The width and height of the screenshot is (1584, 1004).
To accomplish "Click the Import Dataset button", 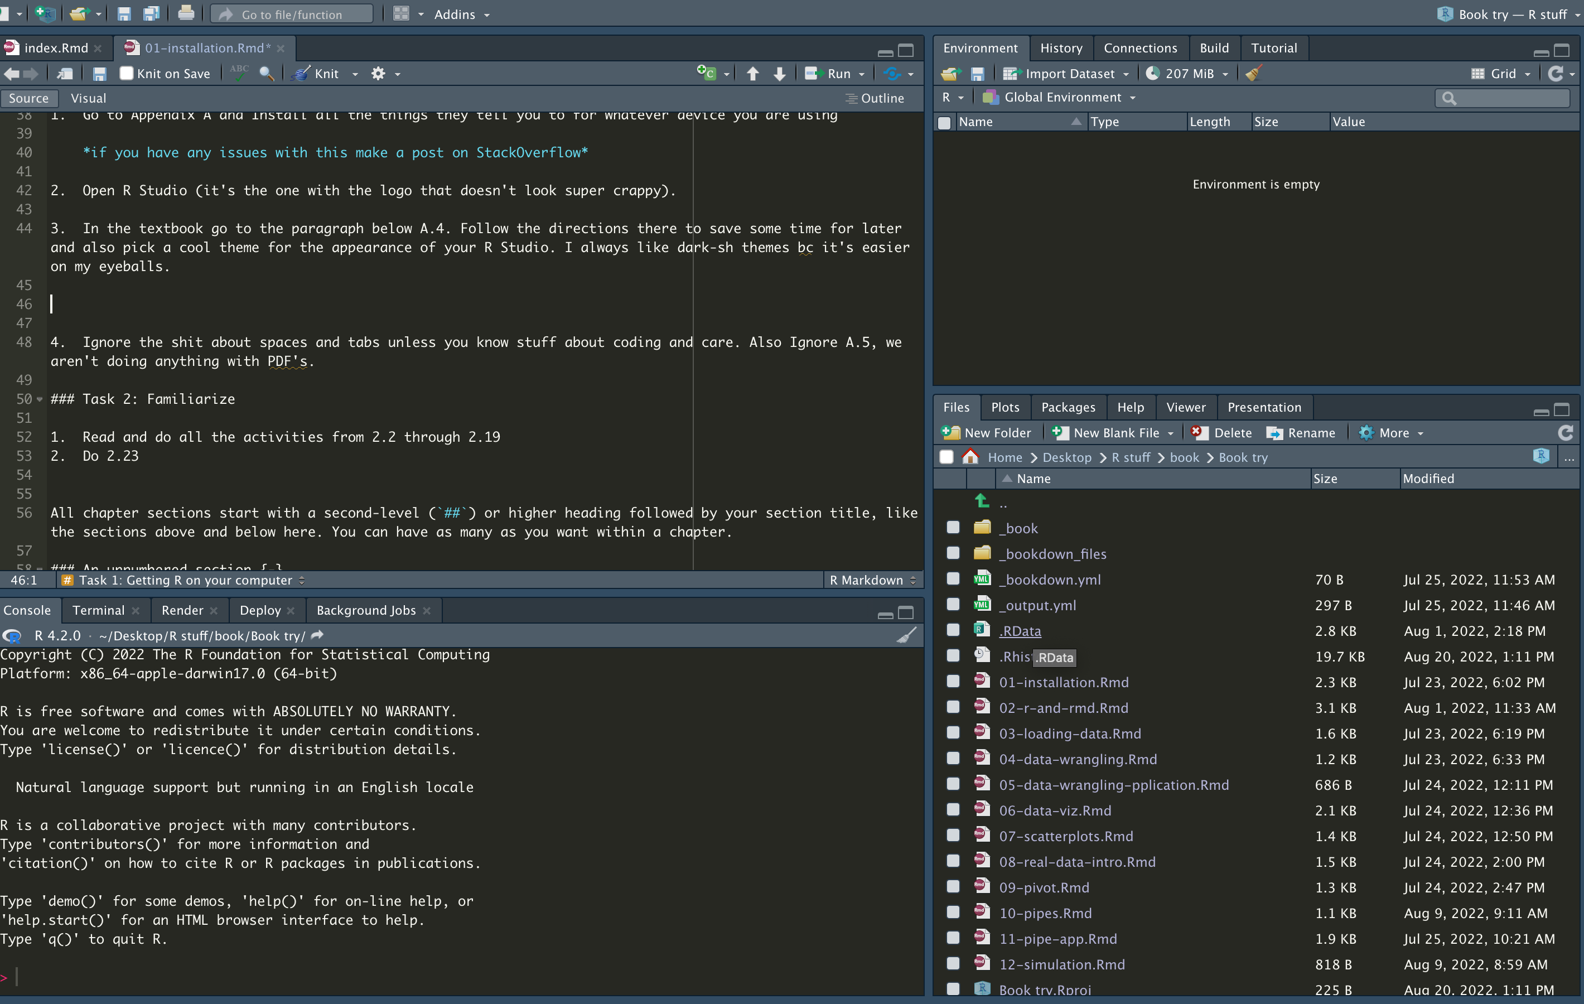I will (x=1069, y=74).
